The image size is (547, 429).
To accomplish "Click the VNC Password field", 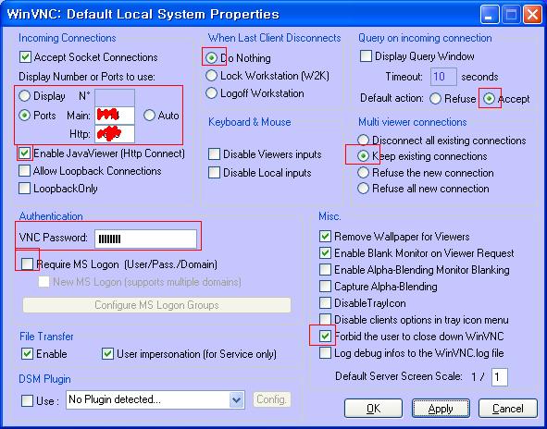I will click(x=146, y=239).
